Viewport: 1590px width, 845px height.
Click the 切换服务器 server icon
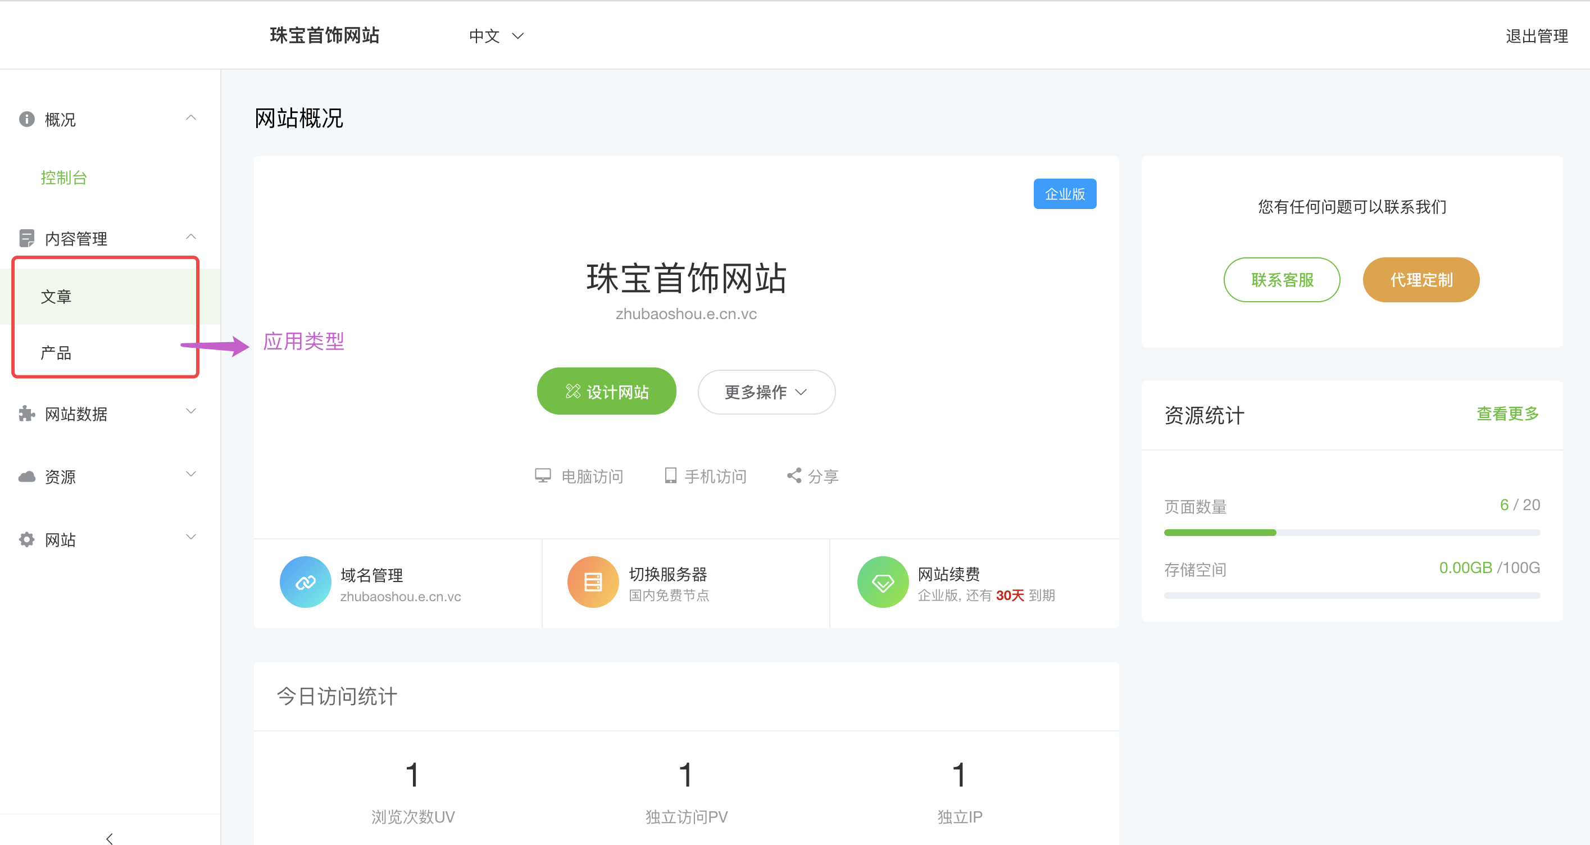pyautogui.click(x=593, y=582)
